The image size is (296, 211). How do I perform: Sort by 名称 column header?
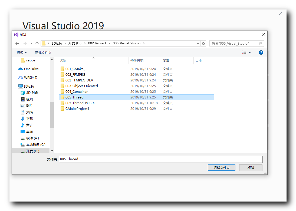[x=63, y=61]
